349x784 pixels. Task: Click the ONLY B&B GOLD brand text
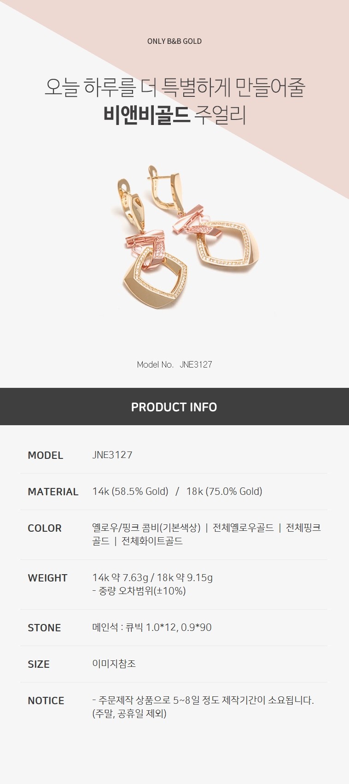click(x=174, y=41)
